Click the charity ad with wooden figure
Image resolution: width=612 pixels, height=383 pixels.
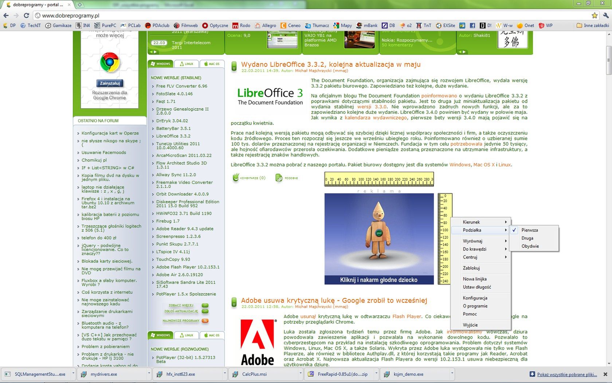point(379,239)
